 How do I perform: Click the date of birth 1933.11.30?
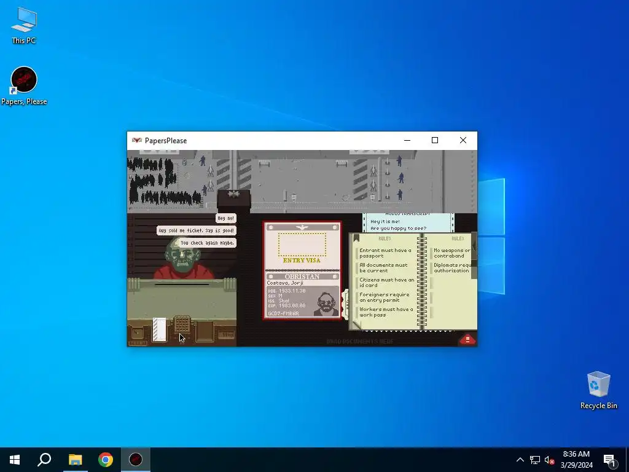tap(292, 291)
